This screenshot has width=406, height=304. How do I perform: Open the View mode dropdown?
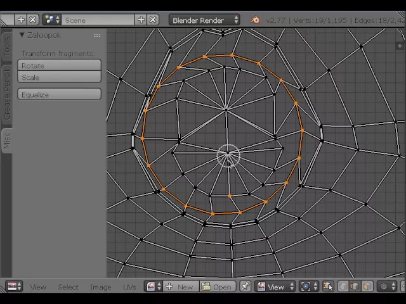coord(275,286)
